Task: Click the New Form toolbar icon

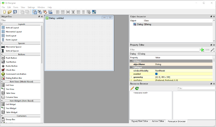Action: (x=4, y=12)
